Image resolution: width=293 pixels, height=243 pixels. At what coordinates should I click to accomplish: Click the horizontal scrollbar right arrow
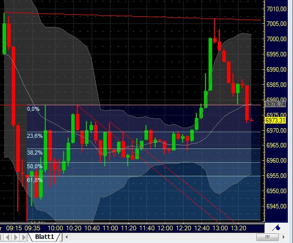(283, 237)
